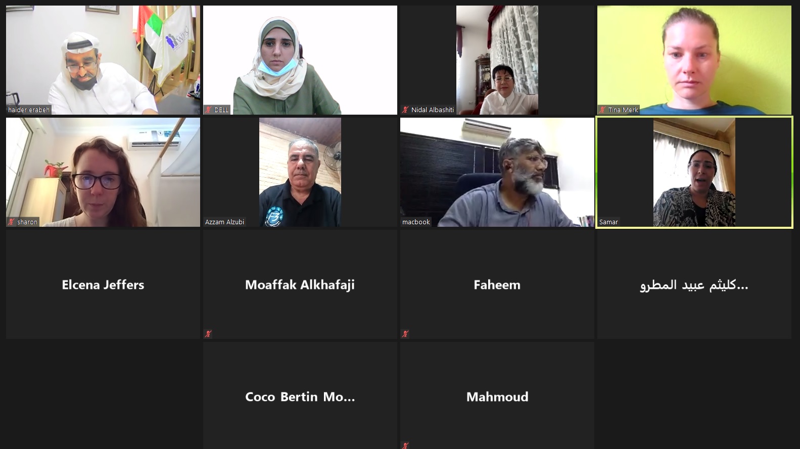Viewport: 800px width, 449px height.
Task: Select Samar's highlighted speaker video
Action: pos(694,172)
